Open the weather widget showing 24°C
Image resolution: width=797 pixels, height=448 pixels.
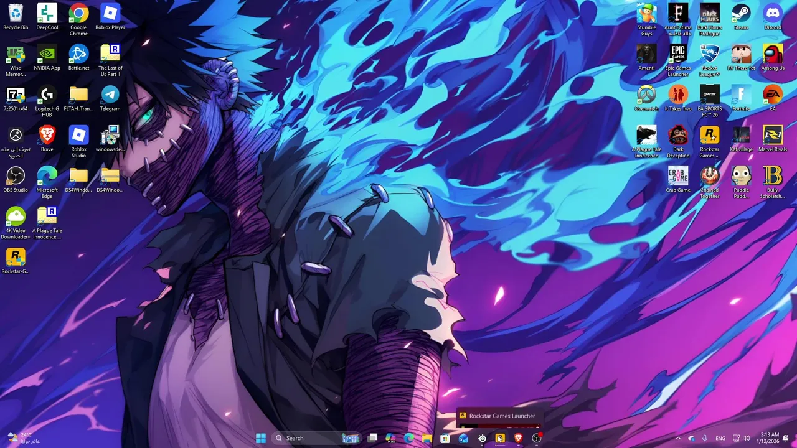click(x=24, y=438)
